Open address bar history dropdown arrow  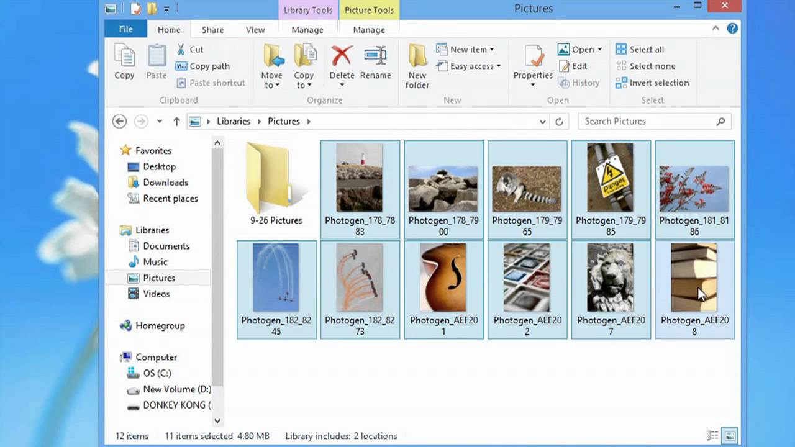pyautogui.click(x=543, y=122)
